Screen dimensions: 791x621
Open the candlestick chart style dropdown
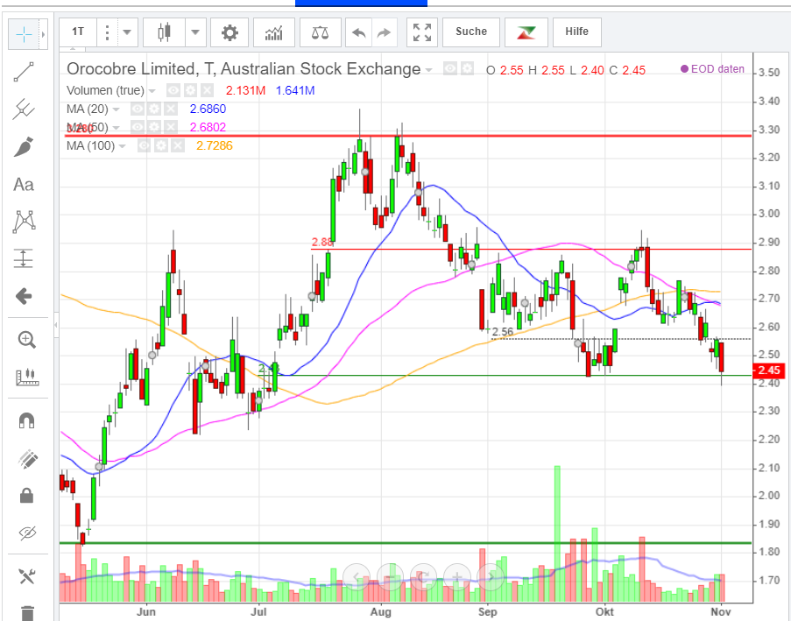194,32
